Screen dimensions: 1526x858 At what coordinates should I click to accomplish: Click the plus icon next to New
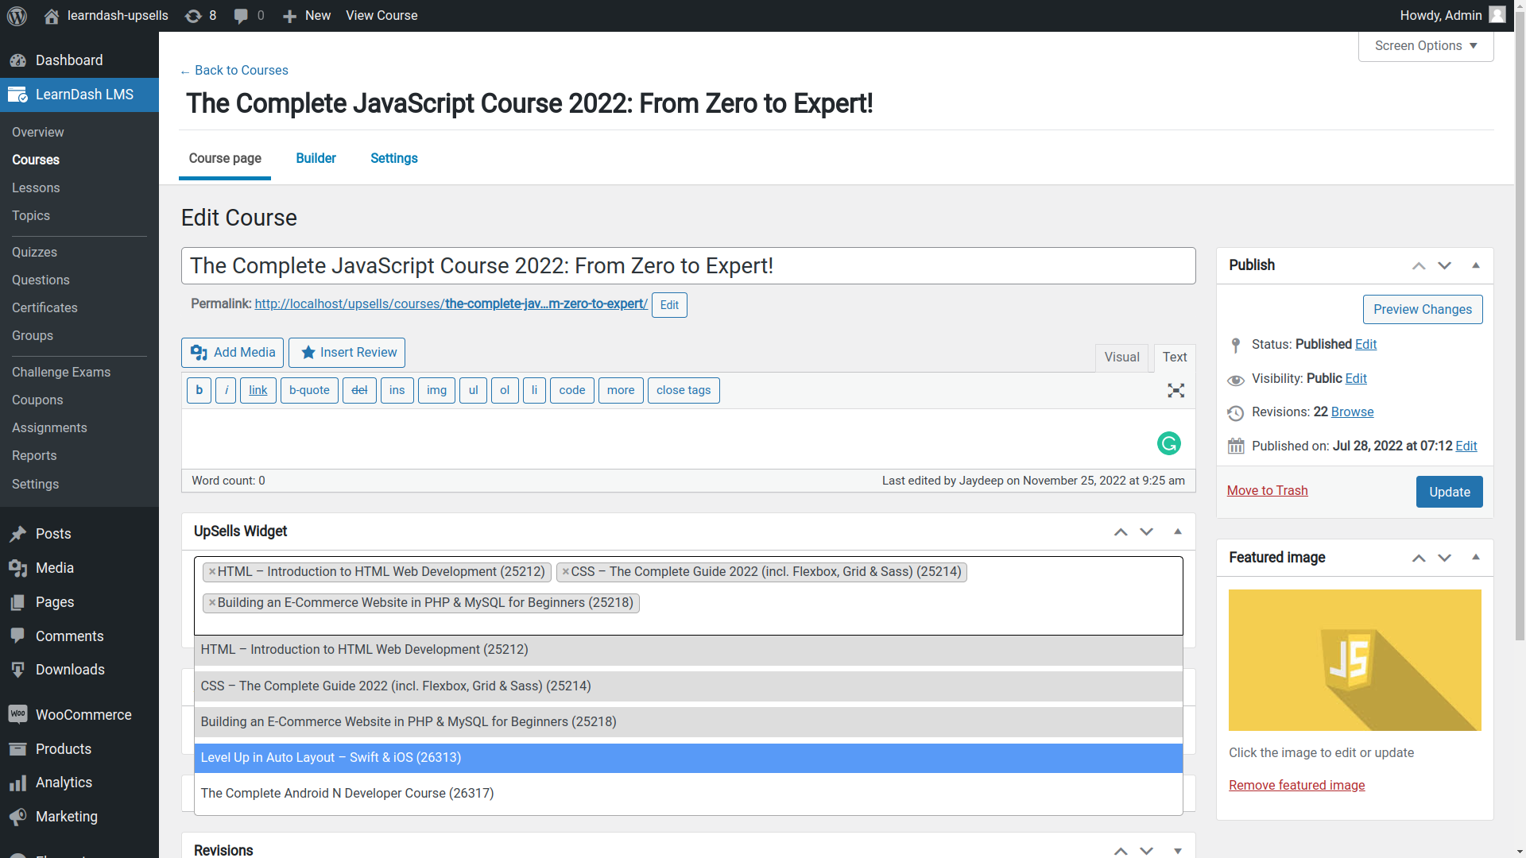coord(290,16)
